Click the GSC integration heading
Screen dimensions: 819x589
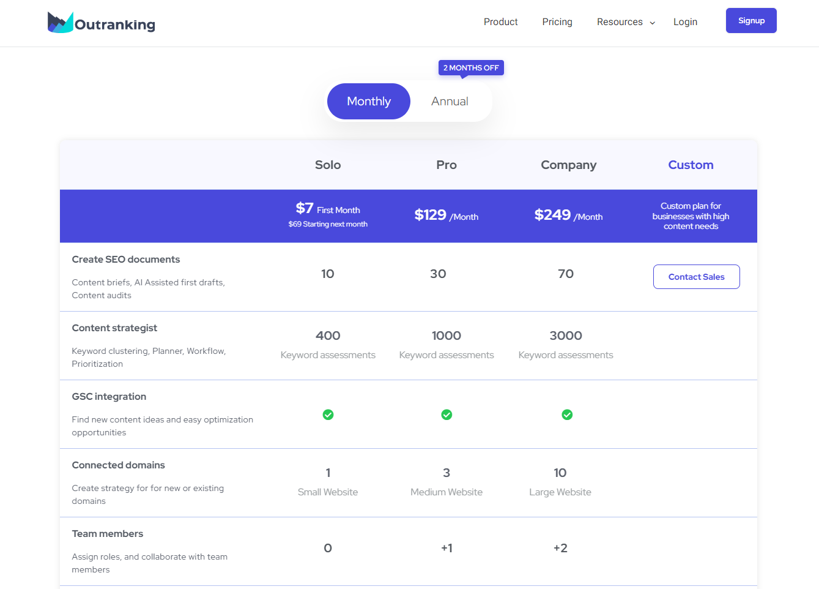109,397
